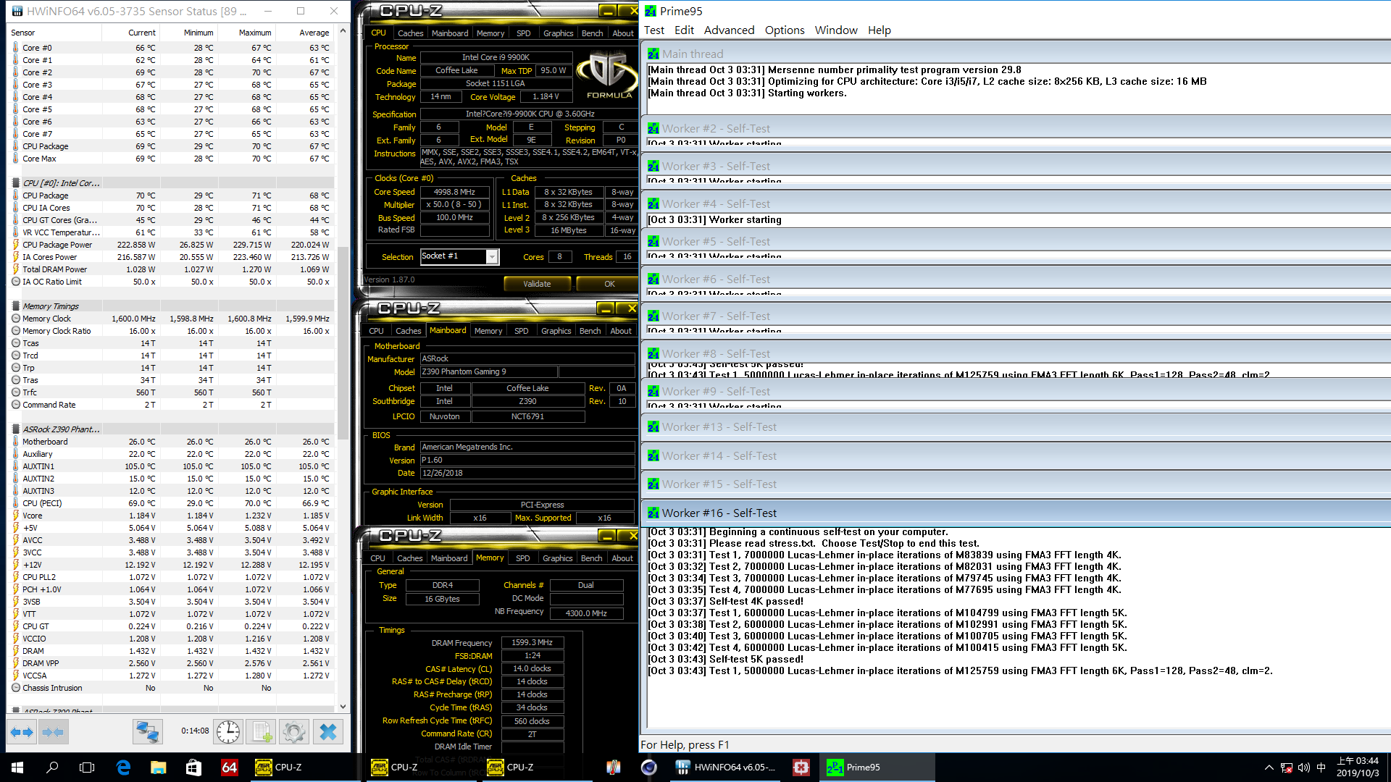1391x782 pixels.
Task: Click Main thread window icon in Prime95
Action: point(653,54)
